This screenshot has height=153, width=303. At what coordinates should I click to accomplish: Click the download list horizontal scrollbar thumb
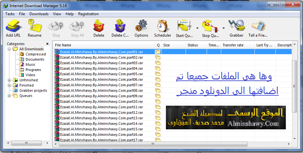click(x=153, y=144)
